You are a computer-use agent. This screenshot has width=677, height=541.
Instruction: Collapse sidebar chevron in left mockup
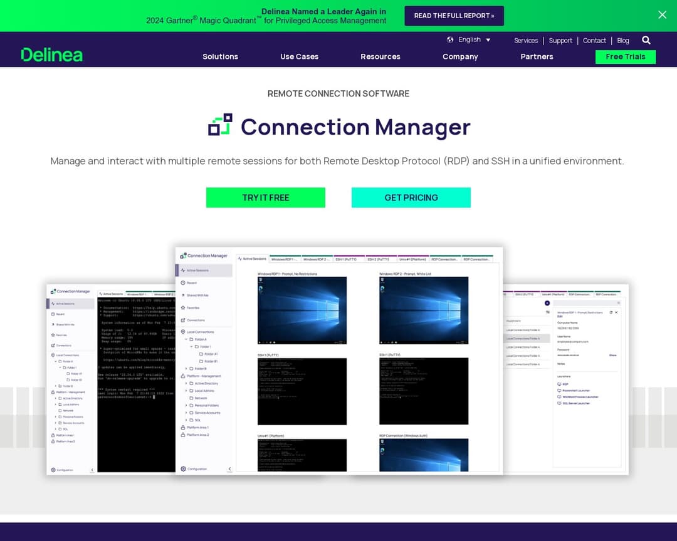92,470
